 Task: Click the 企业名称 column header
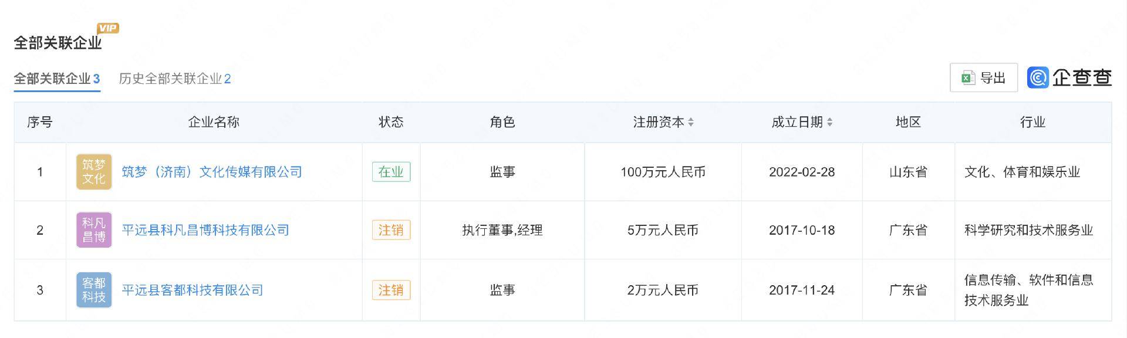214,122
